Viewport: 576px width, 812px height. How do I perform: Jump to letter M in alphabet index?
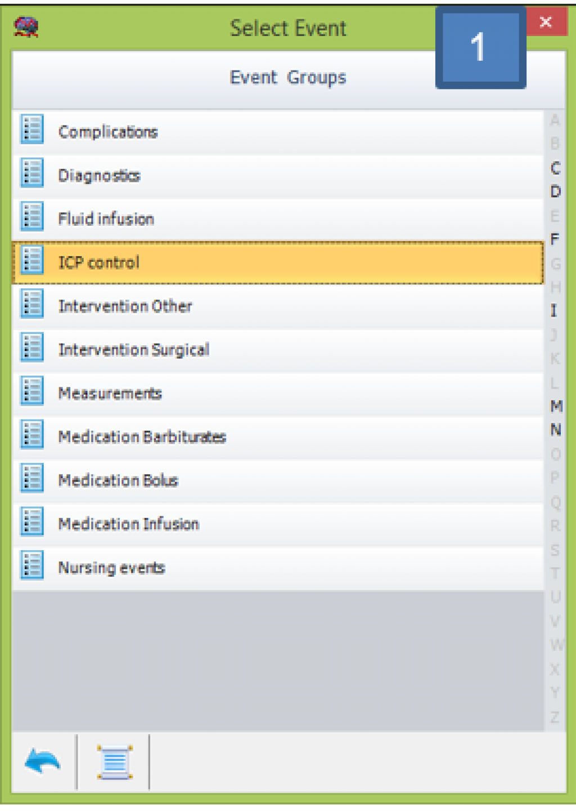coord(556,406)
